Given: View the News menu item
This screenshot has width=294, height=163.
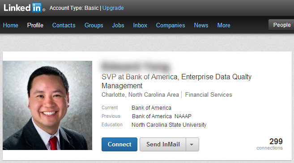Looking at the screenshot, I should tap(201, 25).
